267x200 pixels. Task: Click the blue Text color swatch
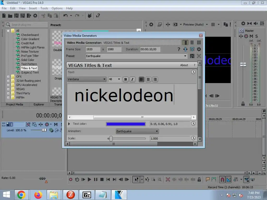[126, 124]
